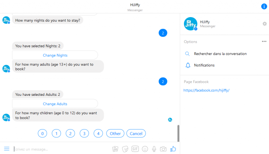The height and width of the screenshot is (154, 269).
Task: Open the photo attachment icon
Action: tap(115, 149)
